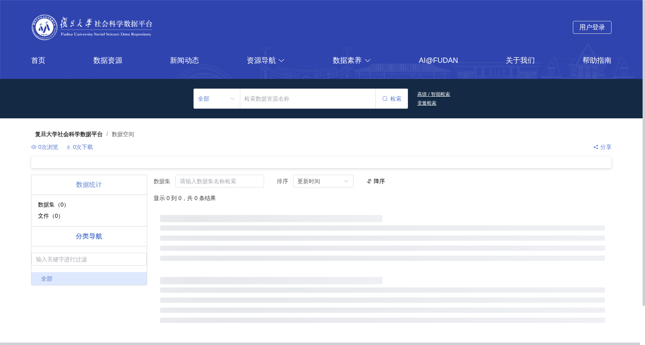
Task: Focus the 请输入数据集名称检索 field
Action: tap(220, 181)
